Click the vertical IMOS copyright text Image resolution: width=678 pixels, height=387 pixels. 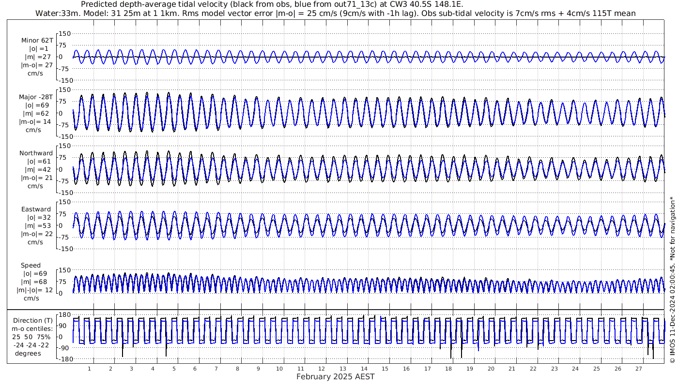point(672,280)
